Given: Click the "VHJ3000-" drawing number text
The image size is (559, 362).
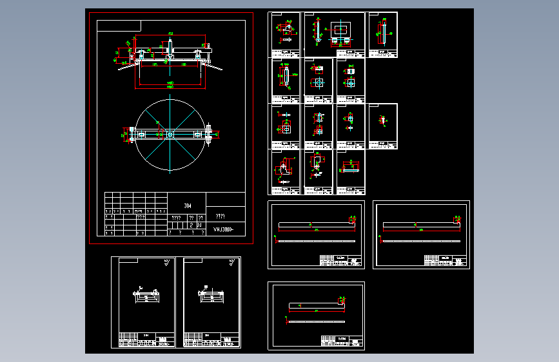Looking at the screenshot, I should coord(224,229).
